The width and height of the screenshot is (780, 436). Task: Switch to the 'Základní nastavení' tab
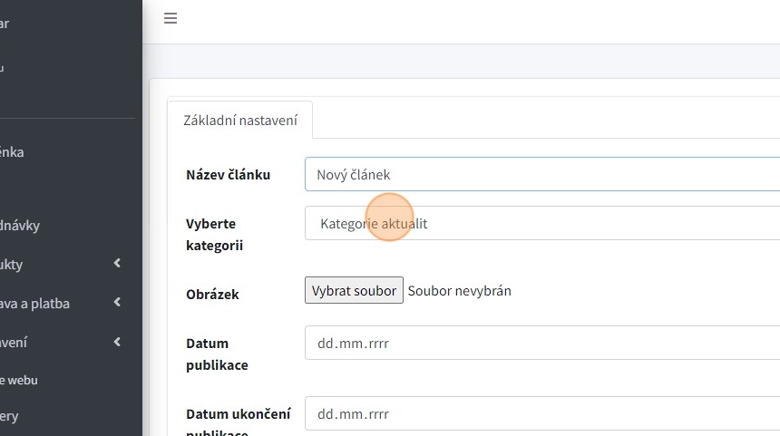(x=240, y=120)
